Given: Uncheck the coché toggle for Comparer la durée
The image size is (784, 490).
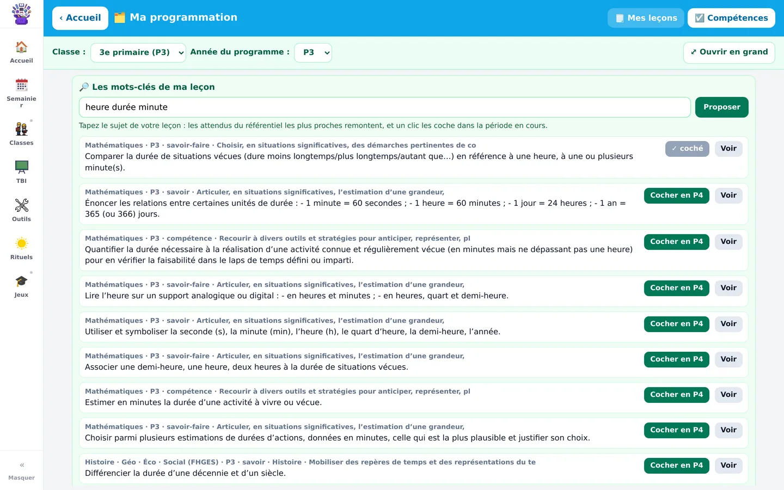Looking at the screenshot, I should (x=687, y=149).
